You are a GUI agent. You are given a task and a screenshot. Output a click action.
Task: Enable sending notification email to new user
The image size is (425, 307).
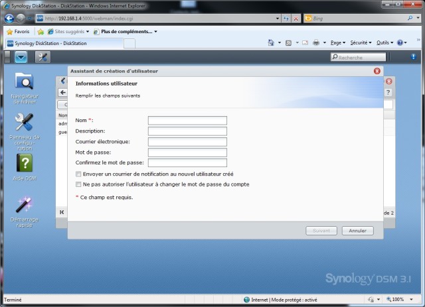[79, 174]
